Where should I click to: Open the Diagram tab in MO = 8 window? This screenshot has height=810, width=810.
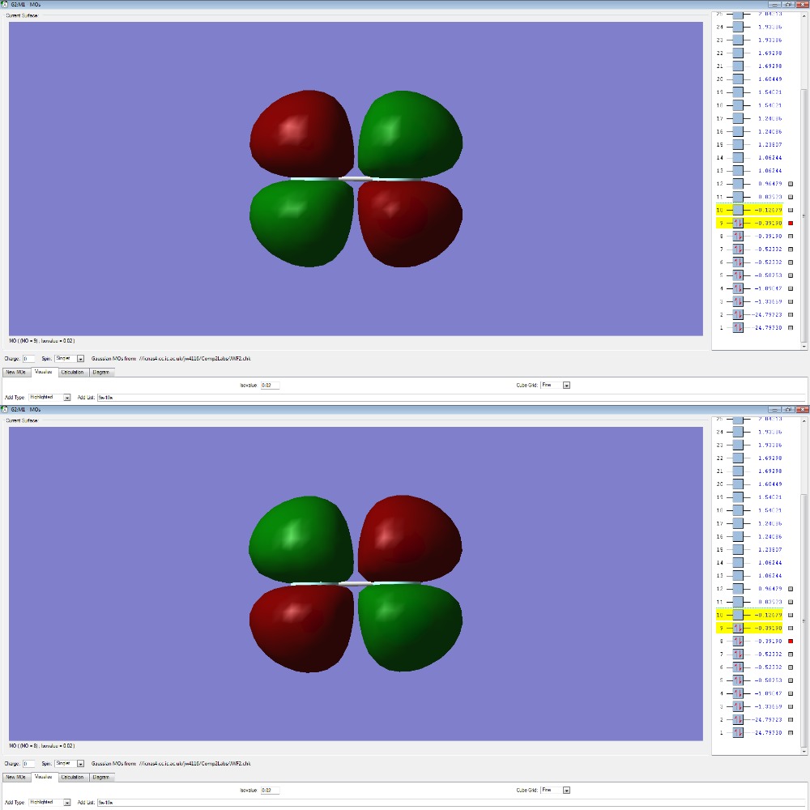[x=100, y=777]
